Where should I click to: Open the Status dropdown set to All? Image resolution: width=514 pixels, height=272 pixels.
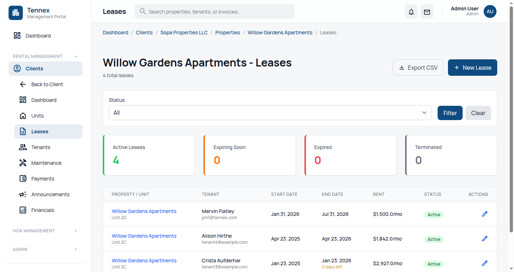pyautogui.click(x=270, y=113)
